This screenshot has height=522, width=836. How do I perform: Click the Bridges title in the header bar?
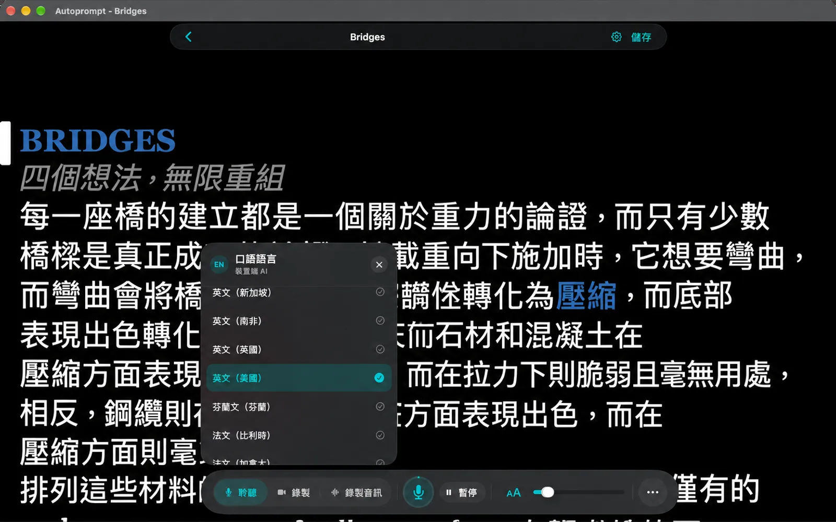tap(367, 37)
